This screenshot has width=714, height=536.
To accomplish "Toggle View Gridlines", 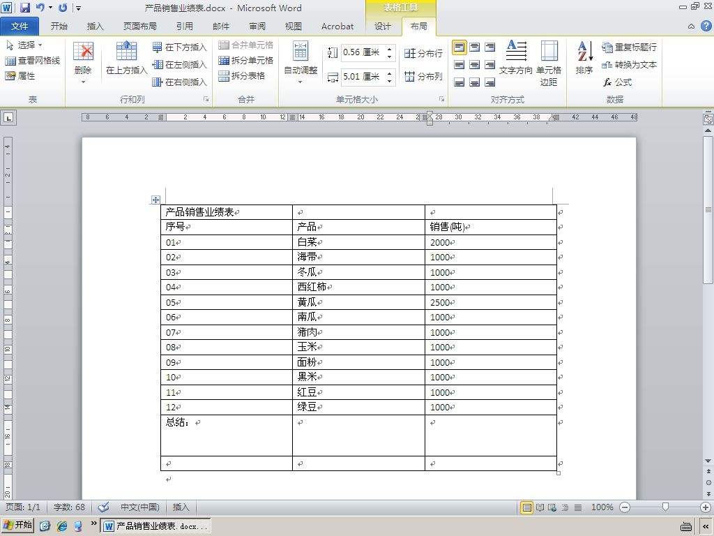I will 32,61.
